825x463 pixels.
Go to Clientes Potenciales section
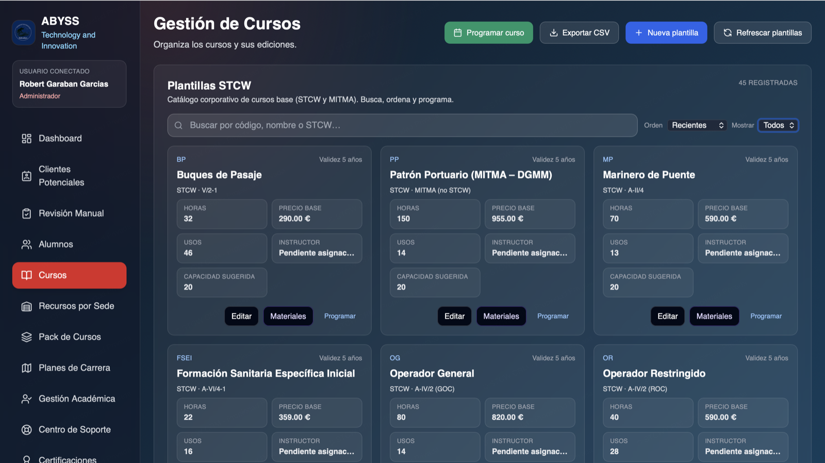[69, 176]
